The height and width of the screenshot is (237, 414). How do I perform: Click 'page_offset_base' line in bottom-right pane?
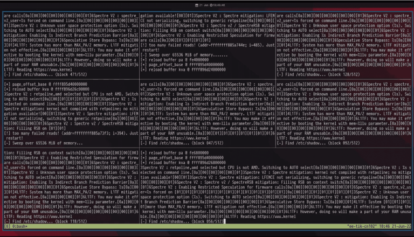click(x=182, y=158)
